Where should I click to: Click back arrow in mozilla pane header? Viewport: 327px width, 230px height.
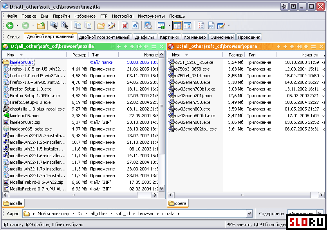click(119, 46)
